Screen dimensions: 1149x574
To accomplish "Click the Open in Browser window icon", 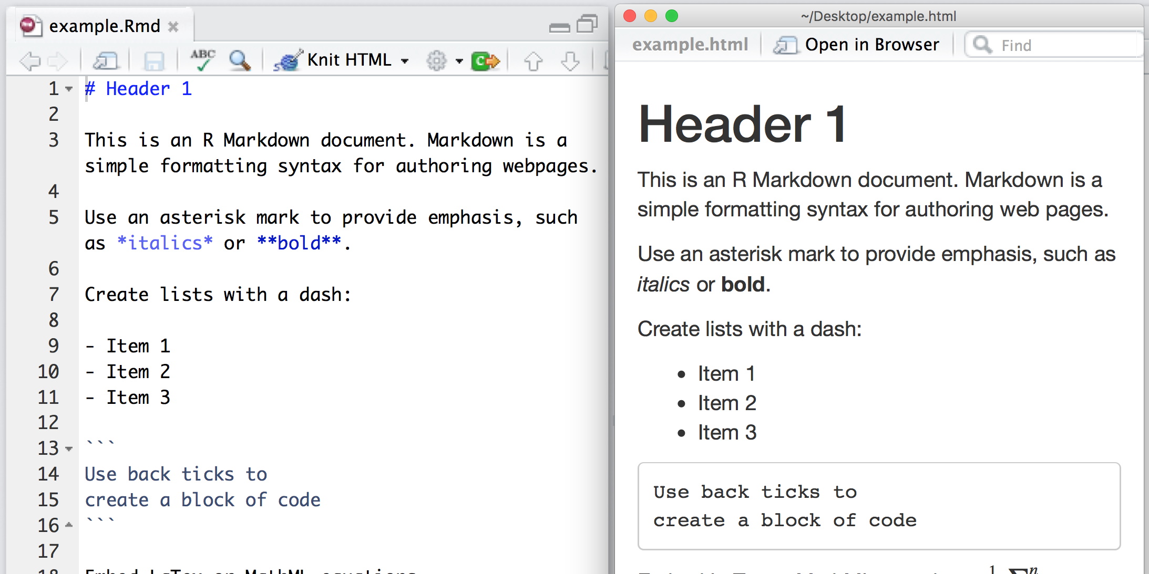I will (x=785, y=45).
